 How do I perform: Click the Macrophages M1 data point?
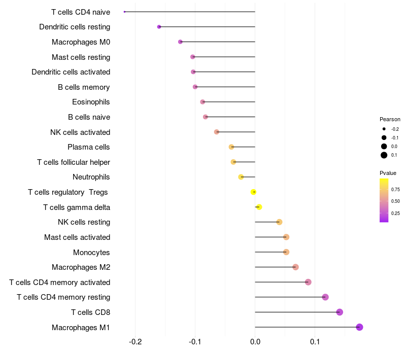[359, 327]
